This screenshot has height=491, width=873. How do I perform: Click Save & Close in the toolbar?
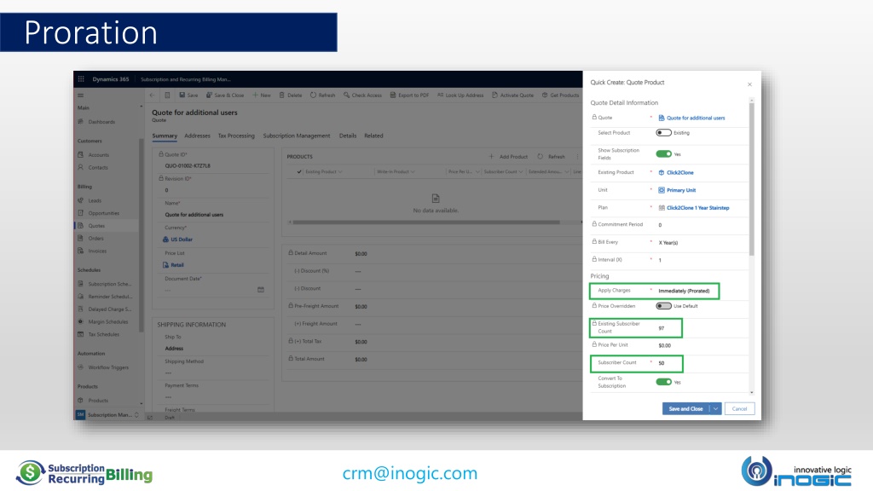225,95
